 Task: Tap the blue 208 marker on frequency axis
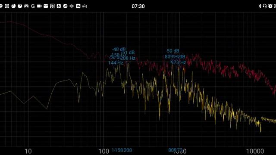point(128,150)
